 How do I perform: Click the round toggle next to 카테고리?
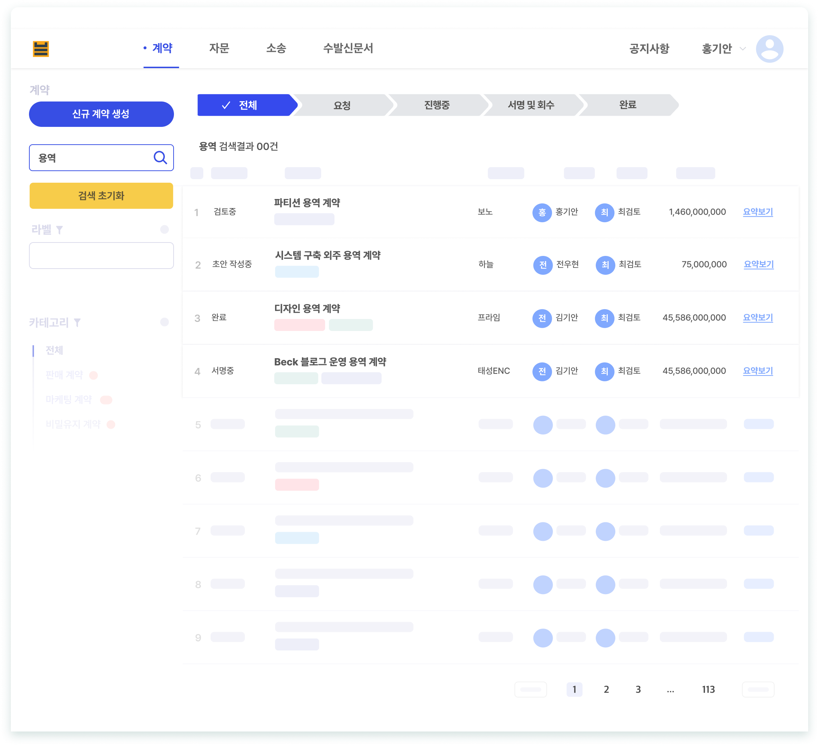[164, 322]
